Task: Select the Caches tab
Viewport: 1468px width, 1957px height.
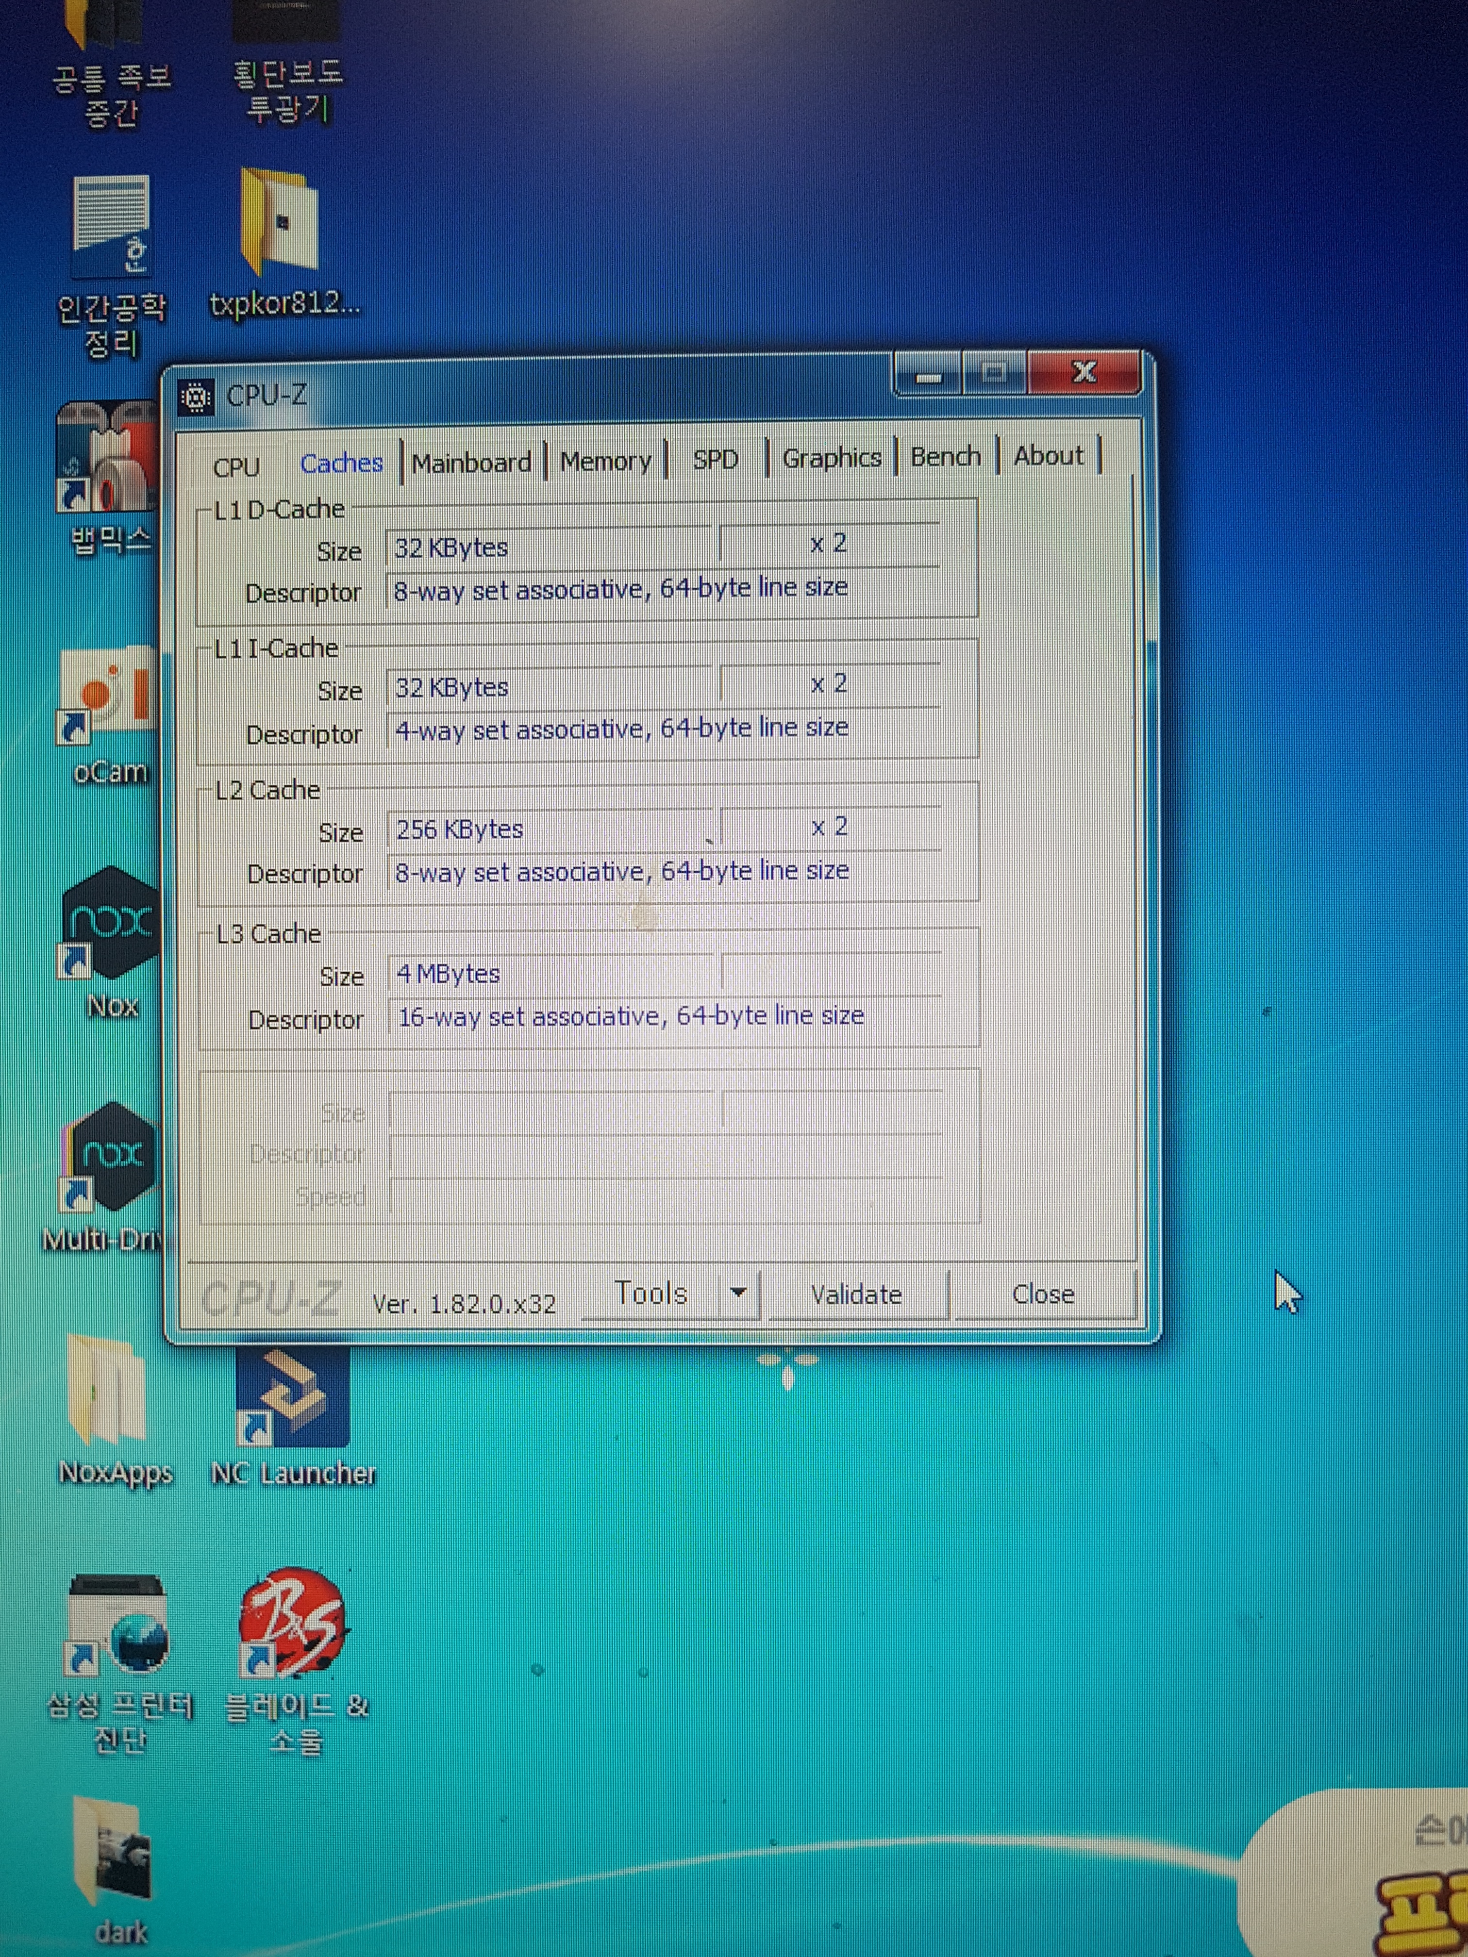Action: pos(342,463)
